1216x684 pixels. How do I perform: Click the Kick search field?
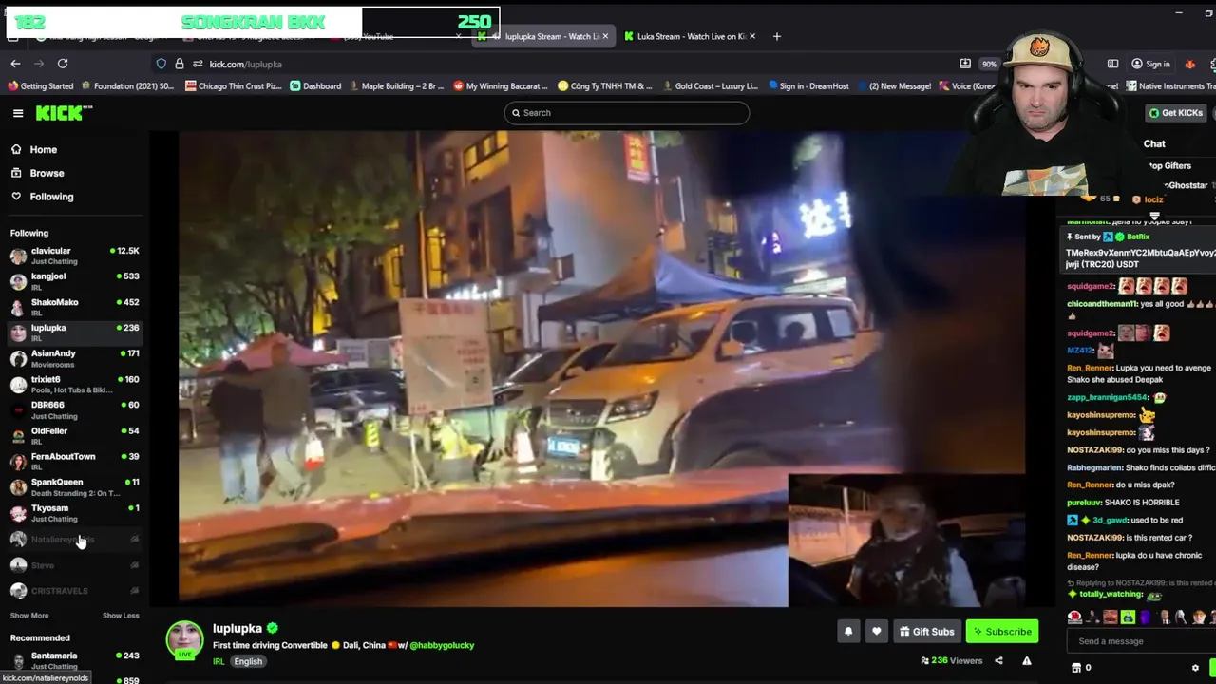point(626,113)
